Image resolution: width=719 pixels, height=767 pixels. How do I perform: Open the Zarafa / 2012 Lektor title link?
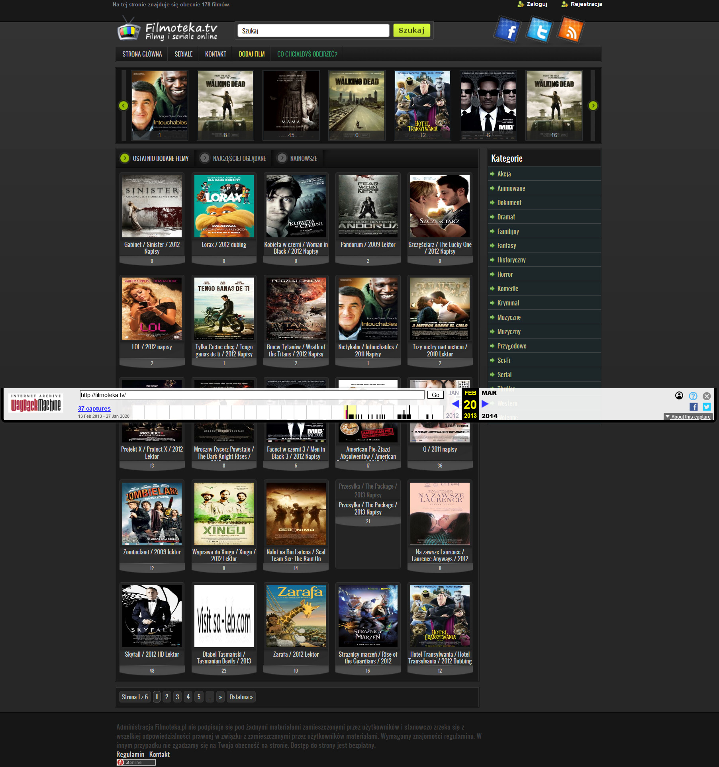[x=296, y=654]
